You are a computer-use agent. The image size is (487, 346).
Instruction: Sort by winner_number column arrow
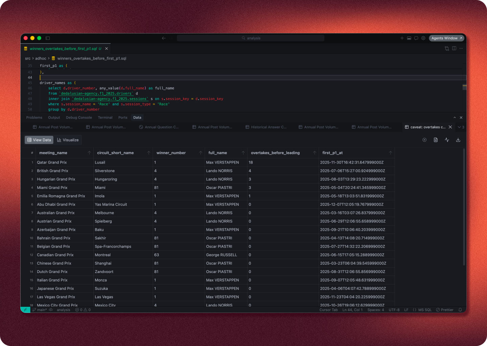[201, 153]
